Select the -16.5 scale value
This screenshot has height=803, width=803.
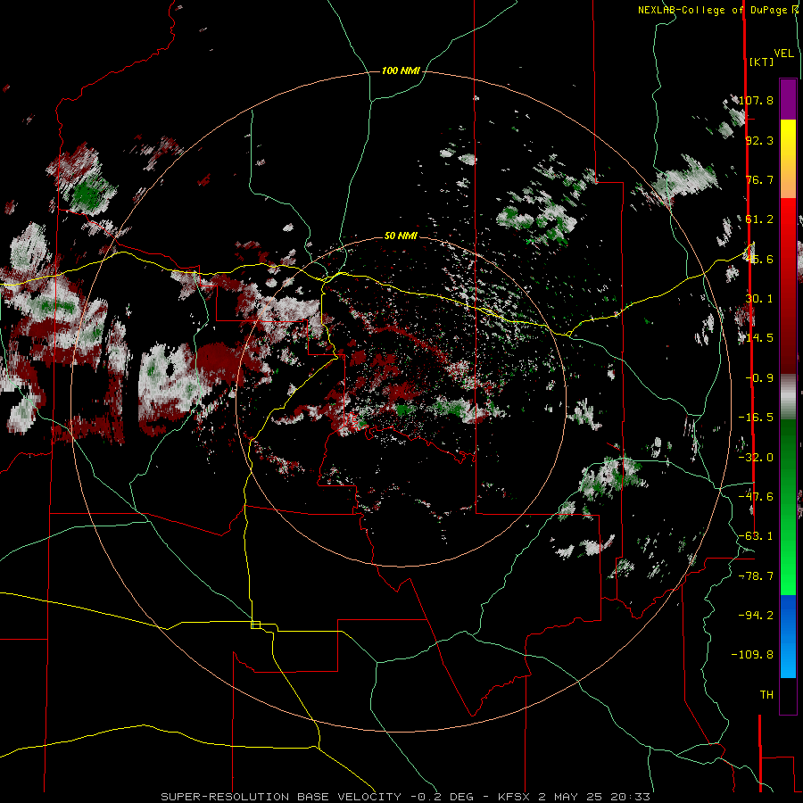(x=756, y=418)
